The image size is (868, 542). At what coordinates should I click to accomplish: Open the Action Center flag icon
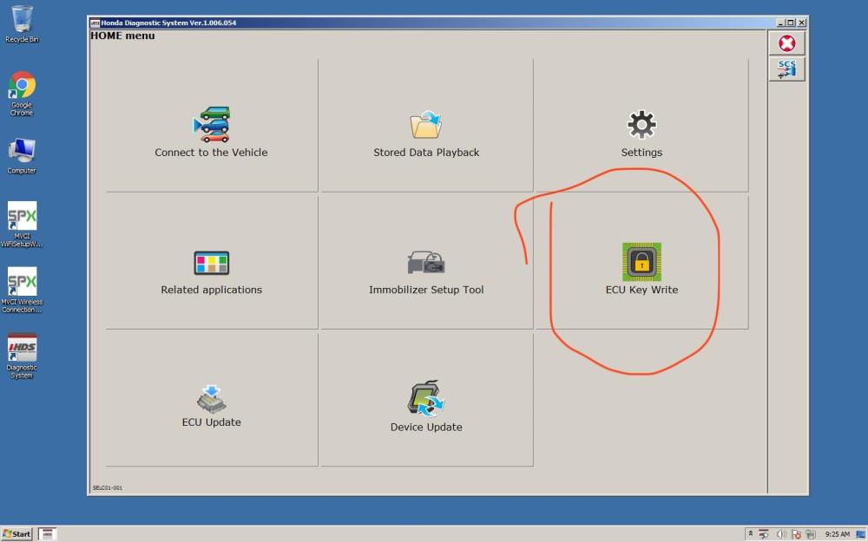point(796,534)
